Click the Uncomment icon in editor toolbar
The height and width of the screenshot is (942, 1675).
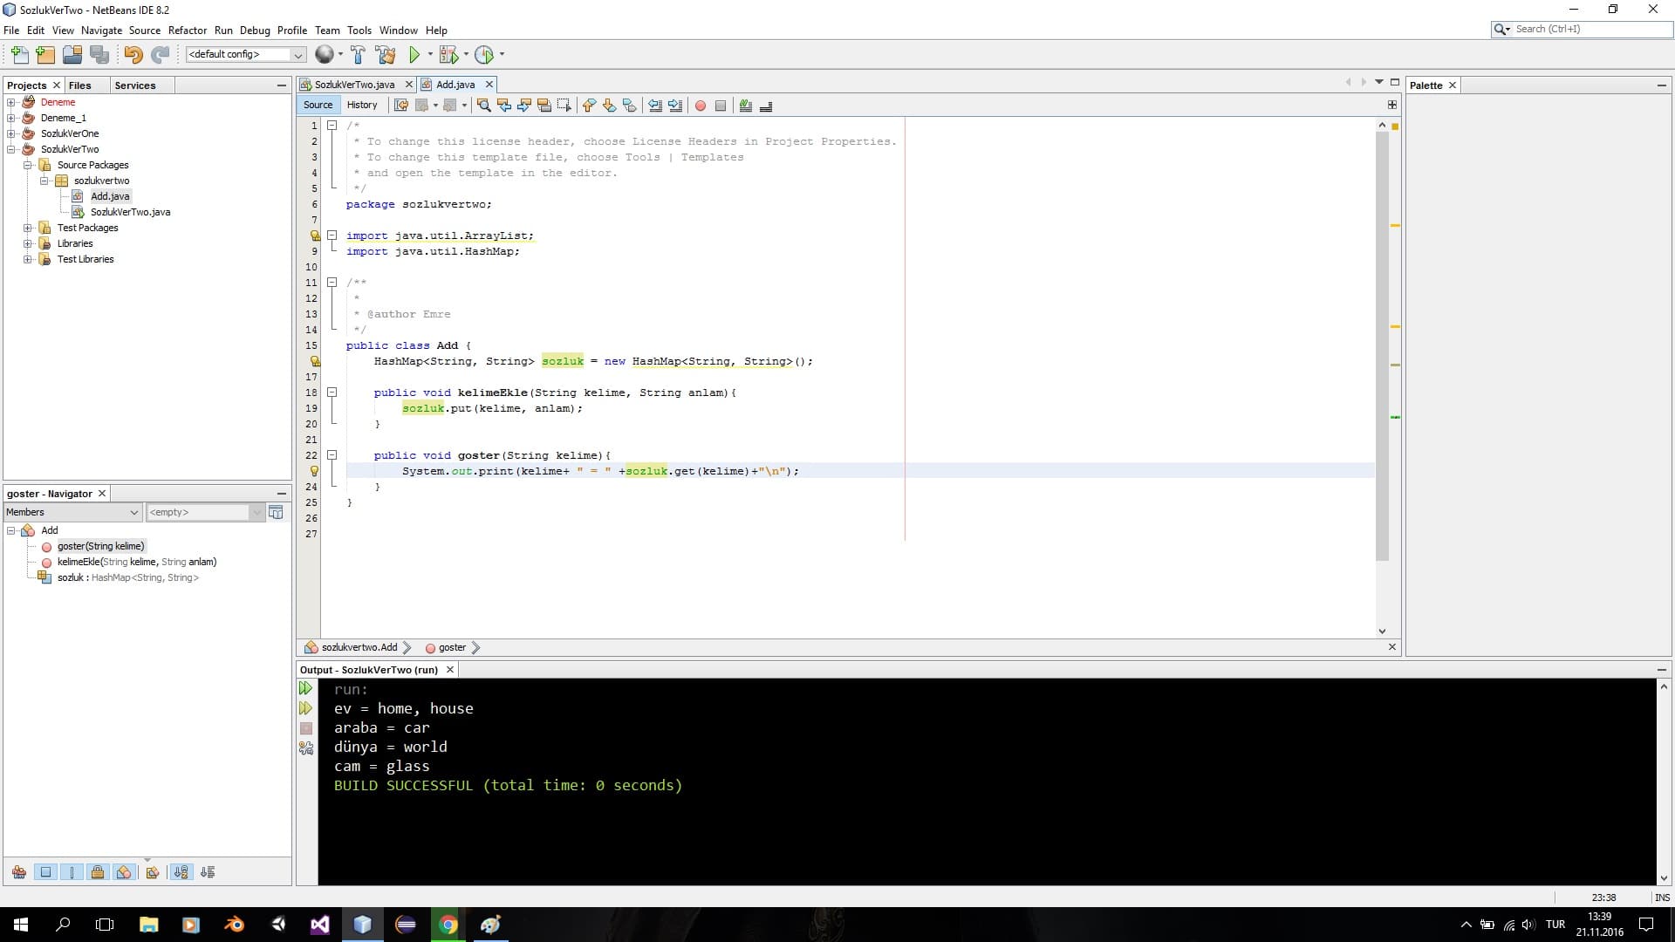click(766, 106)
